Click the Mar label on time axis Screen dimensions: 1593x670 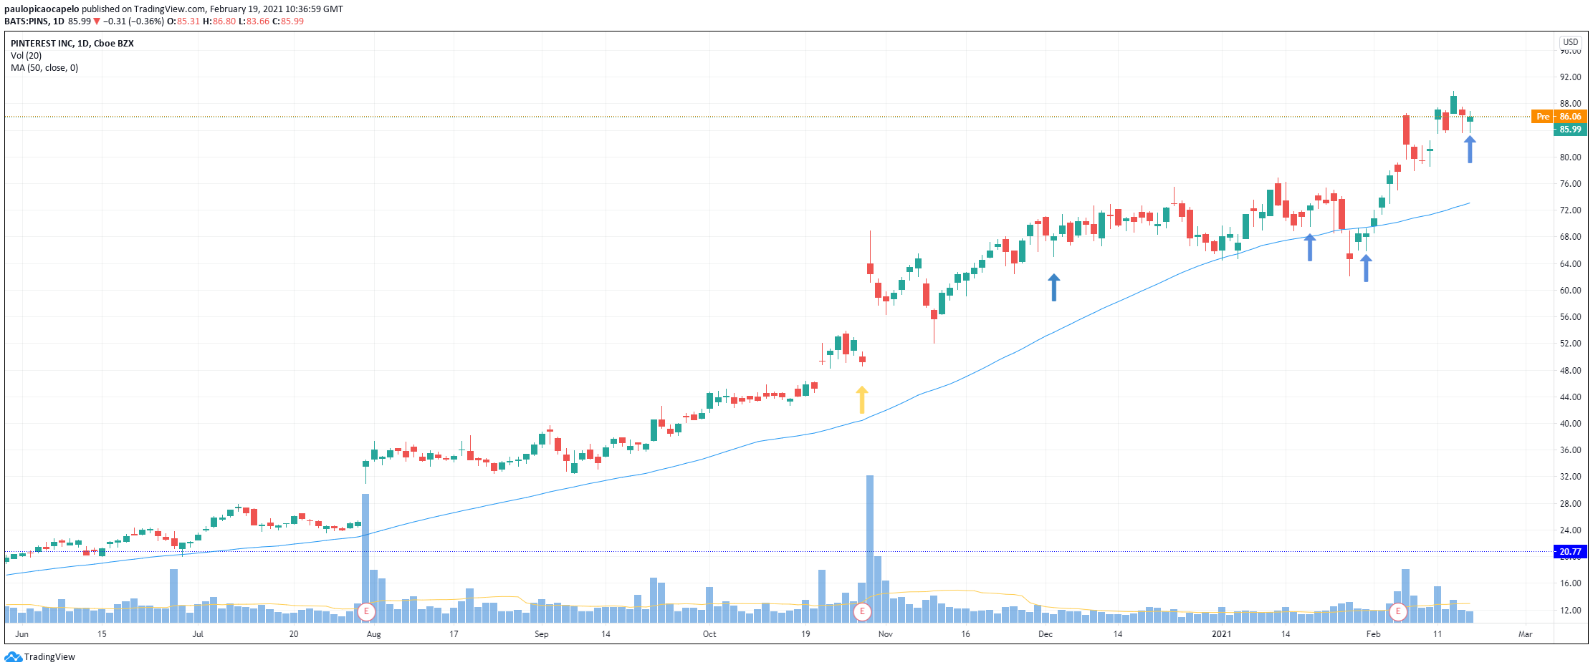click(1526, 634)
